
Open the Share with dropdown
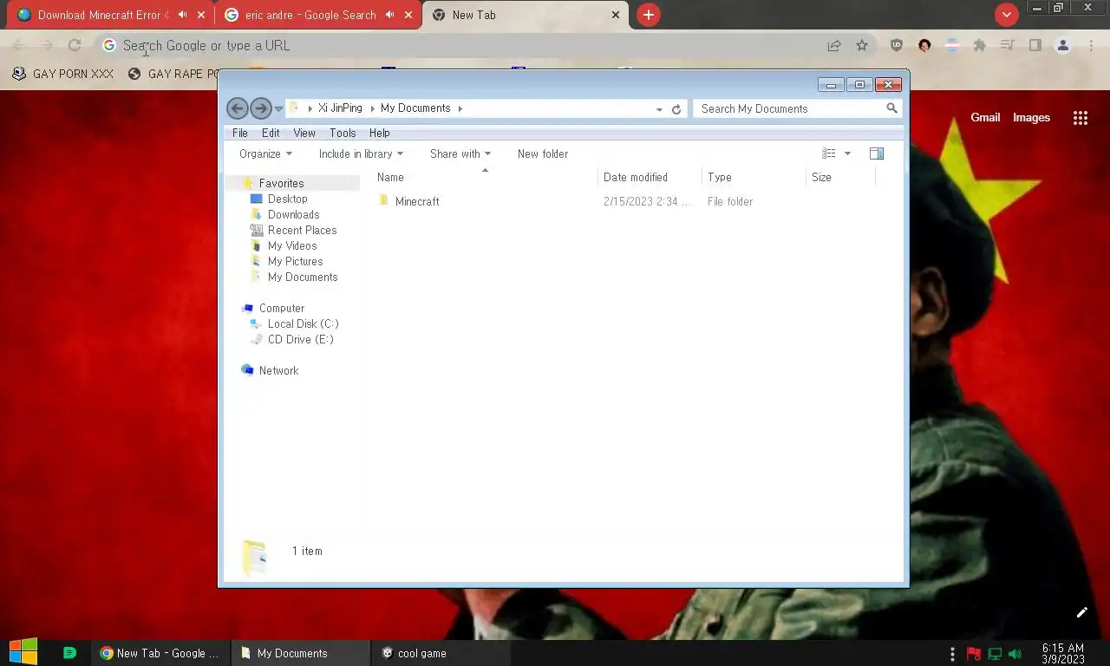[x=460, y=153]
